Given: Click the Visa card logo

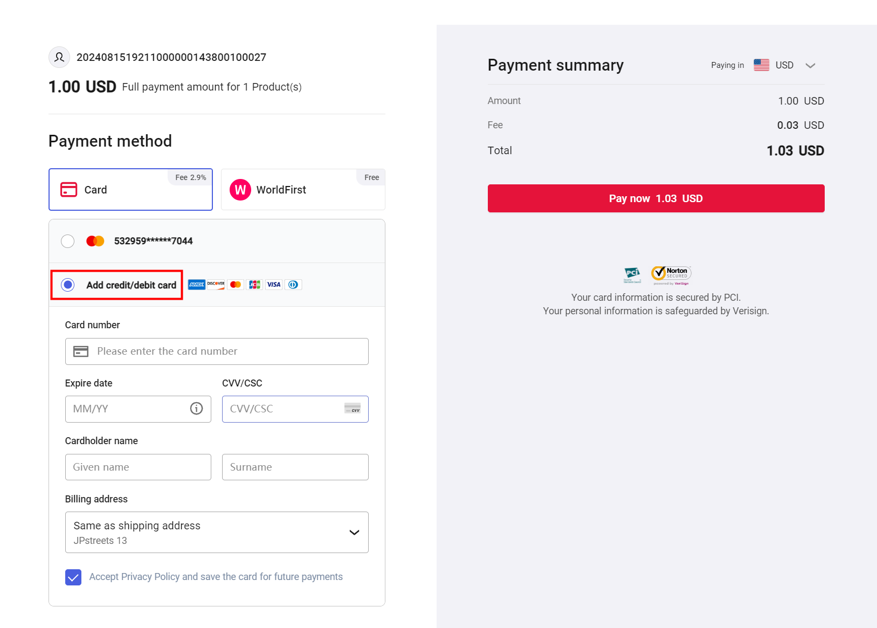Looking at the screenshot, I should (x=274, y=285).
